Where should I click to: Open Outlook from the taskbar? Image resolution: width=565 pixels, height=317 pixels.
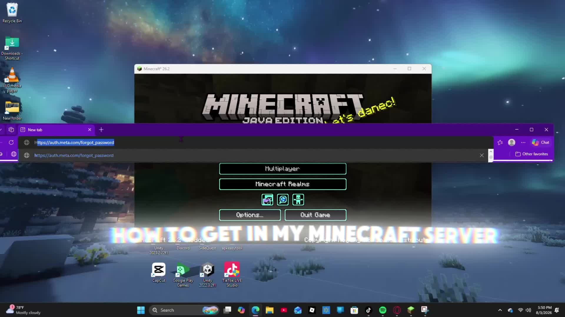coord(298,310)
